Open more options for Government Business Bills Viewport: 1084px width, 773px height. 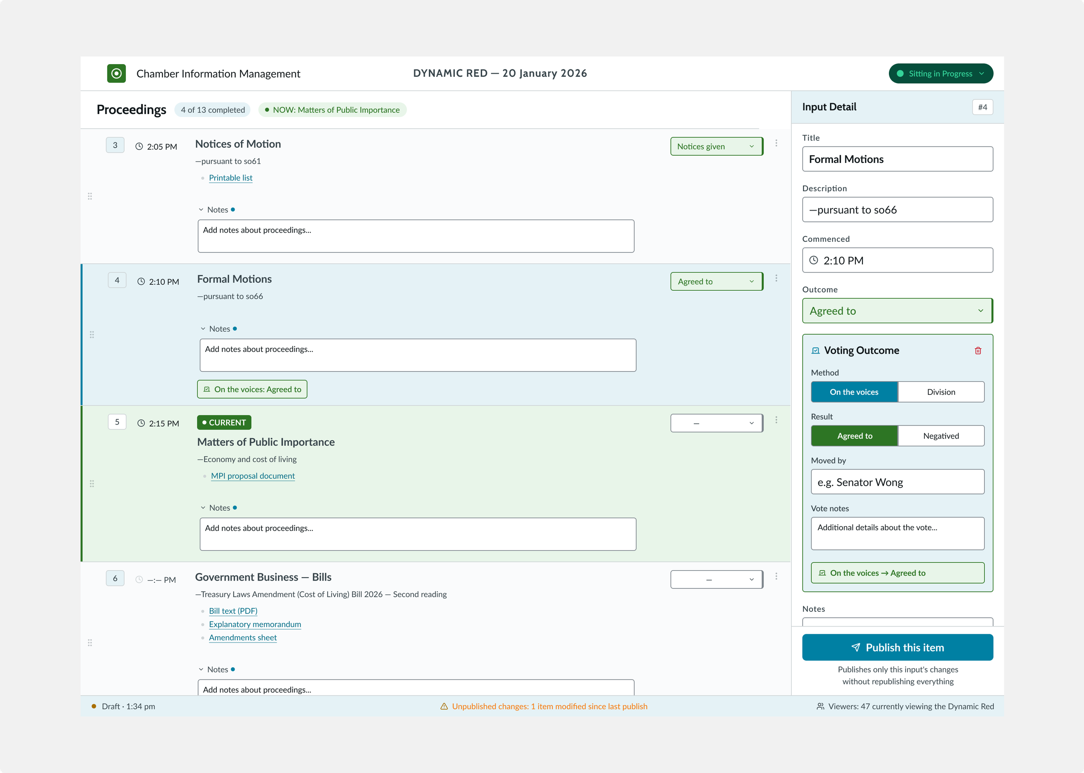tap(776, 576)
